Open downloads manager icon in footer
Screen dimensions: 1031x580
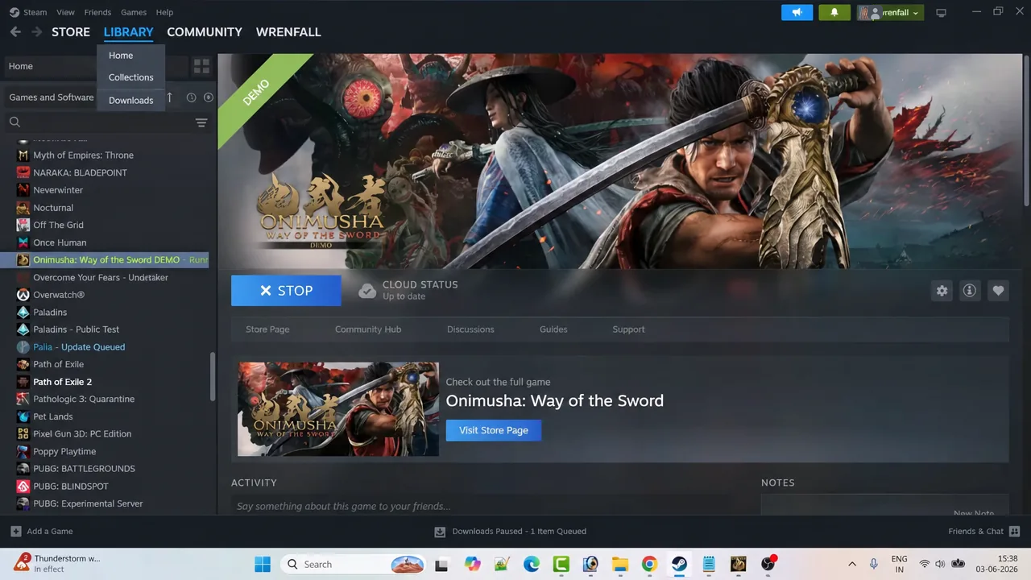coord(440,532)
